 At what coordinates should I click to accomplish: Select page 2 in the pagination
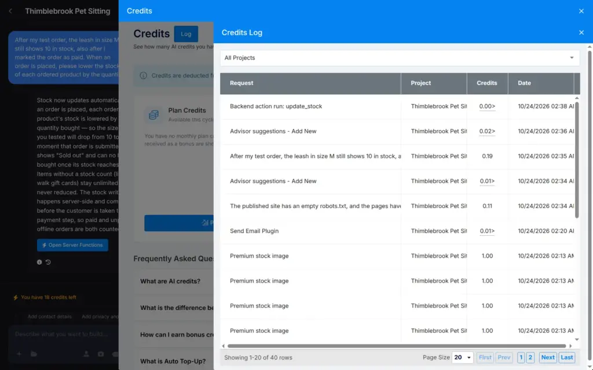(530, 357)
